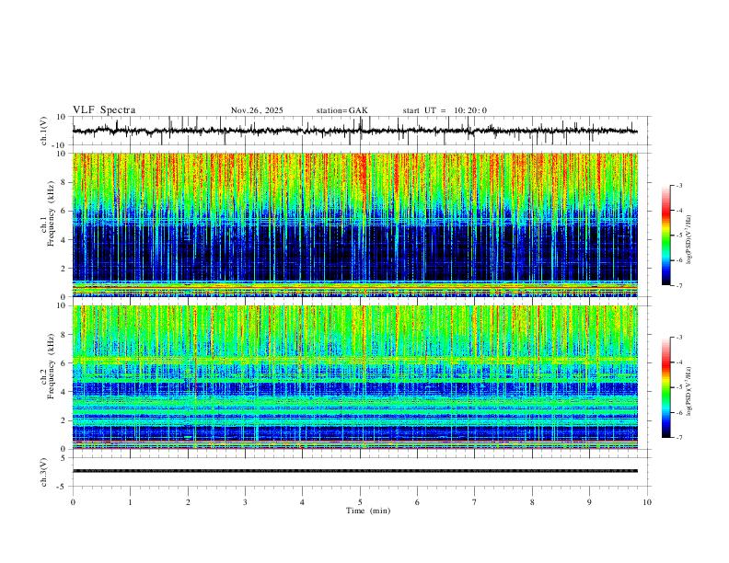
Task: Click the time axis tick label "4"
Action: pos(302,502)
